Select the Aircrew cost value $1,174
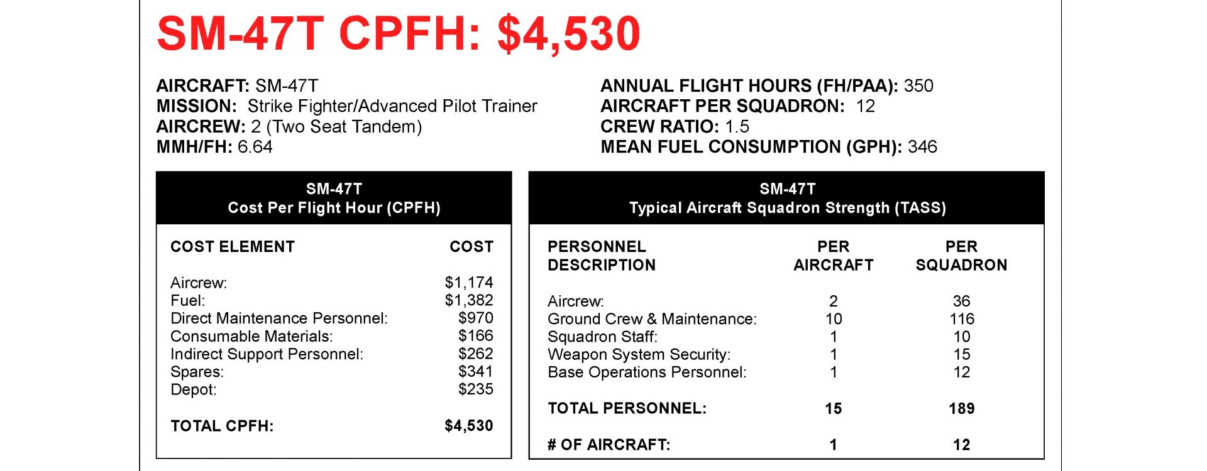1207x471 pixels. tap(468, 283)
